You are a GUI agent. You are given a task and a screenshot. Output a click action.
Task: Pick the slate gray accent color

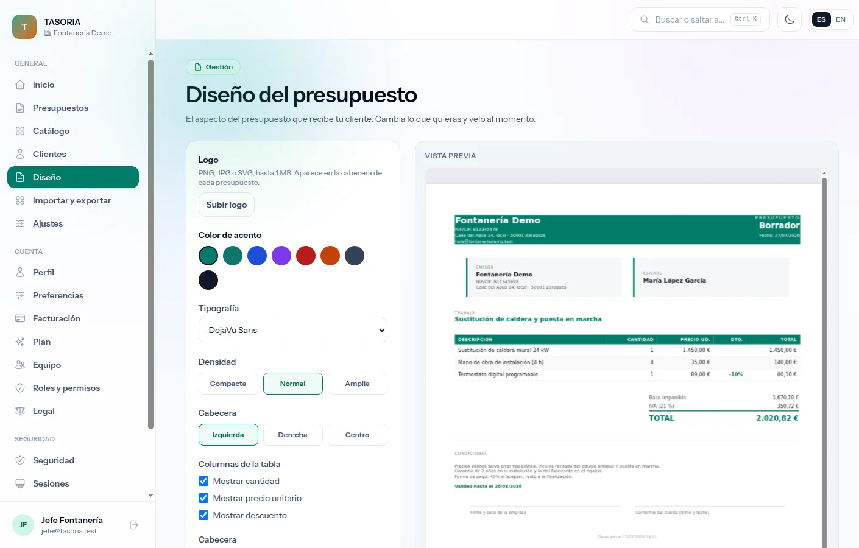355,256
